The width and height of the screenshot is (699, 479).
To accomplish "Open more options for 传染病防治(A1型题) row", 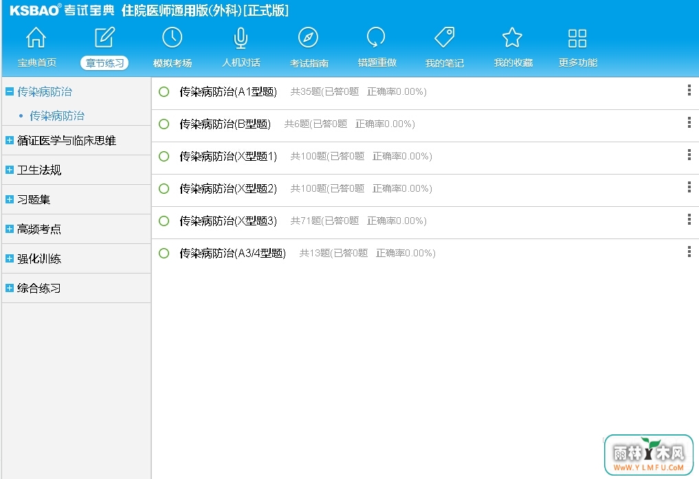I will tap(689, 91).
